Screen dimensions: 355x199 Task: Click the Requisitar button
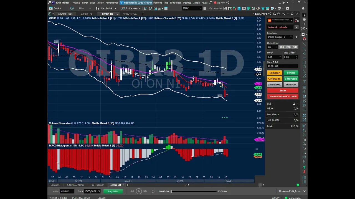click(113, 191)
